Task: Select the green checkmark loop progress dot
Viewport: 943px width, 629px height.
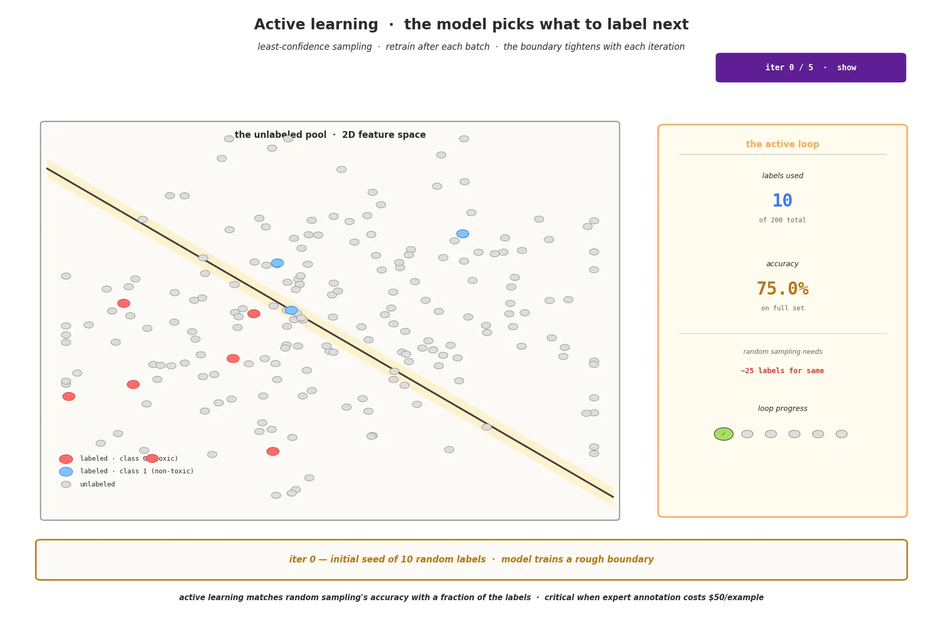Action: click(723, 434)
